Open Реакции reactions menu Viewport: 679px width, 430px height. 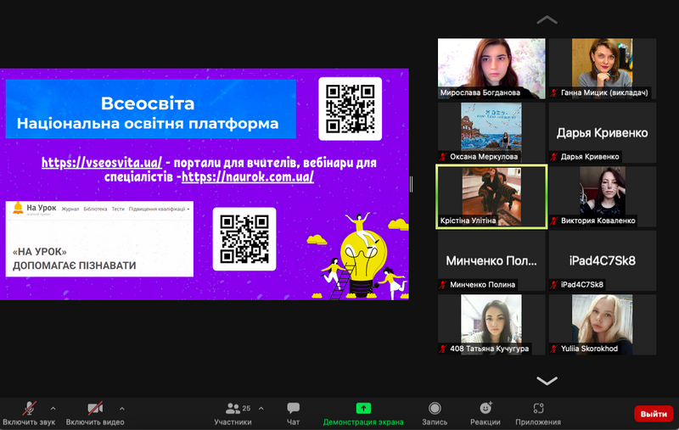(x=485, y=413)
